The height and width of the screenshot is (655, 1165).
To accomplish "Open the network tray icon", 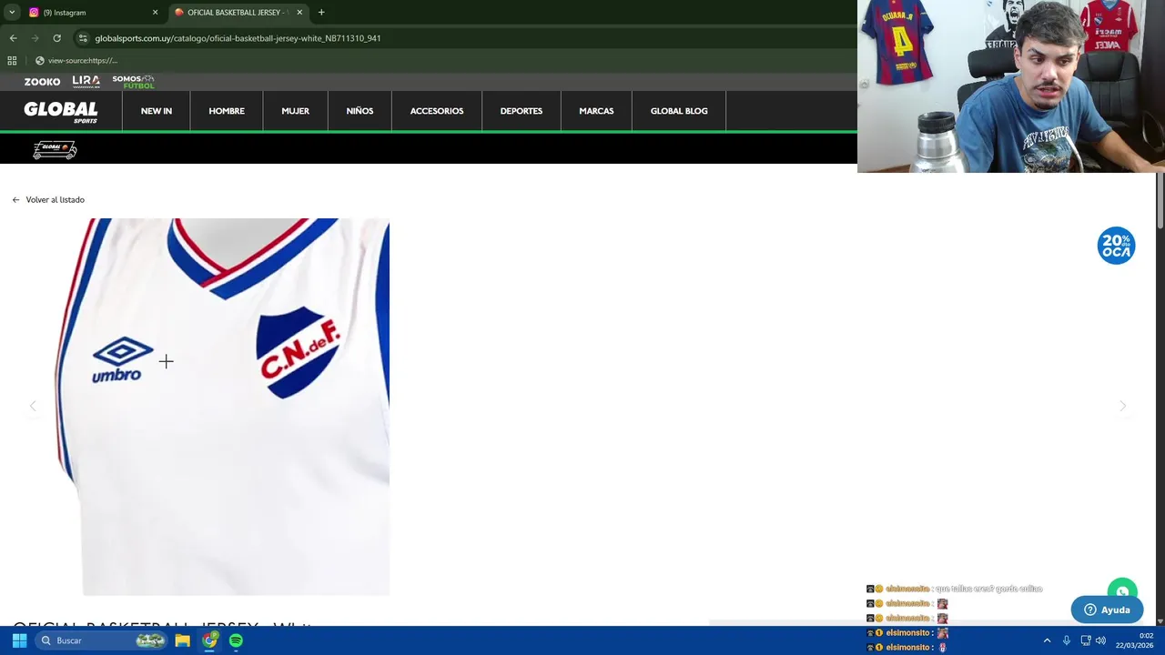I will [x=1085, y=640].
